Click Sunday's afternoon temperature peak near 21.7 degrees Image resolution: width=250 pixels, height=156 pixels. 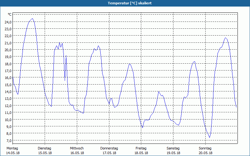point(225,38)
